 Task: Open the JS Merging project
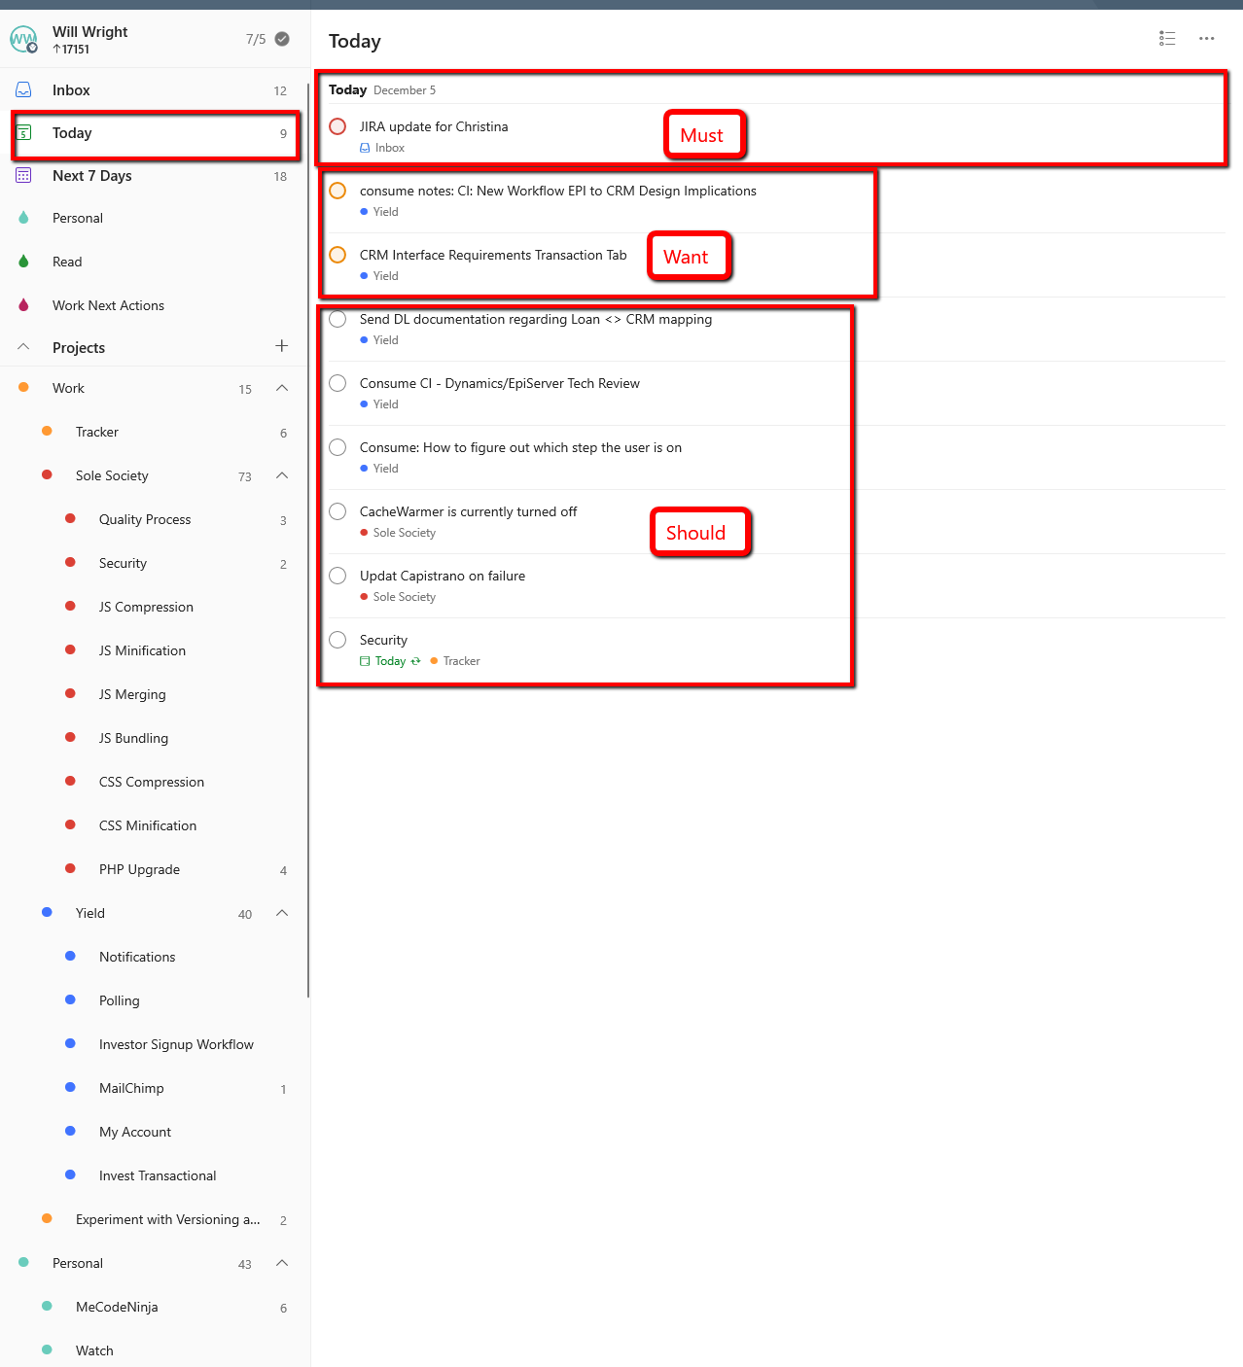(x=154, y=694)
